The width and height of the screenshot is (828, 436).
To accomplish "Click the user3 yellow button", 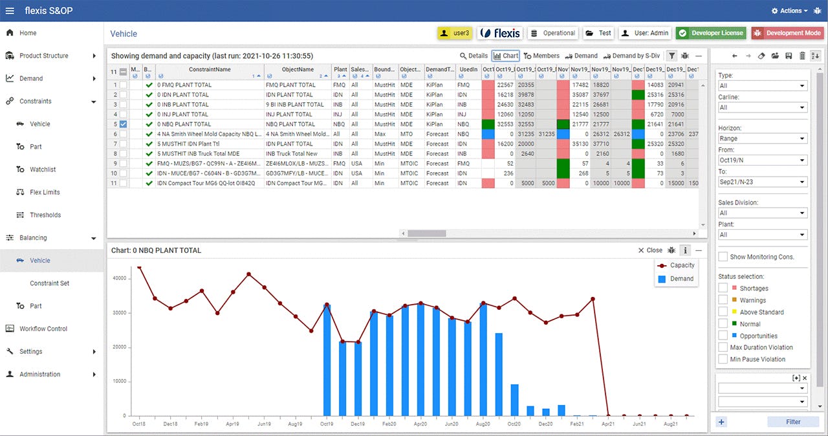I will click(x=455, y=33).
